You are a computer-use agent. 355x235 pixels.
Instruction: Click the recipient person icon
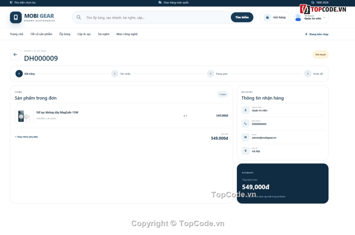(246, 110)
